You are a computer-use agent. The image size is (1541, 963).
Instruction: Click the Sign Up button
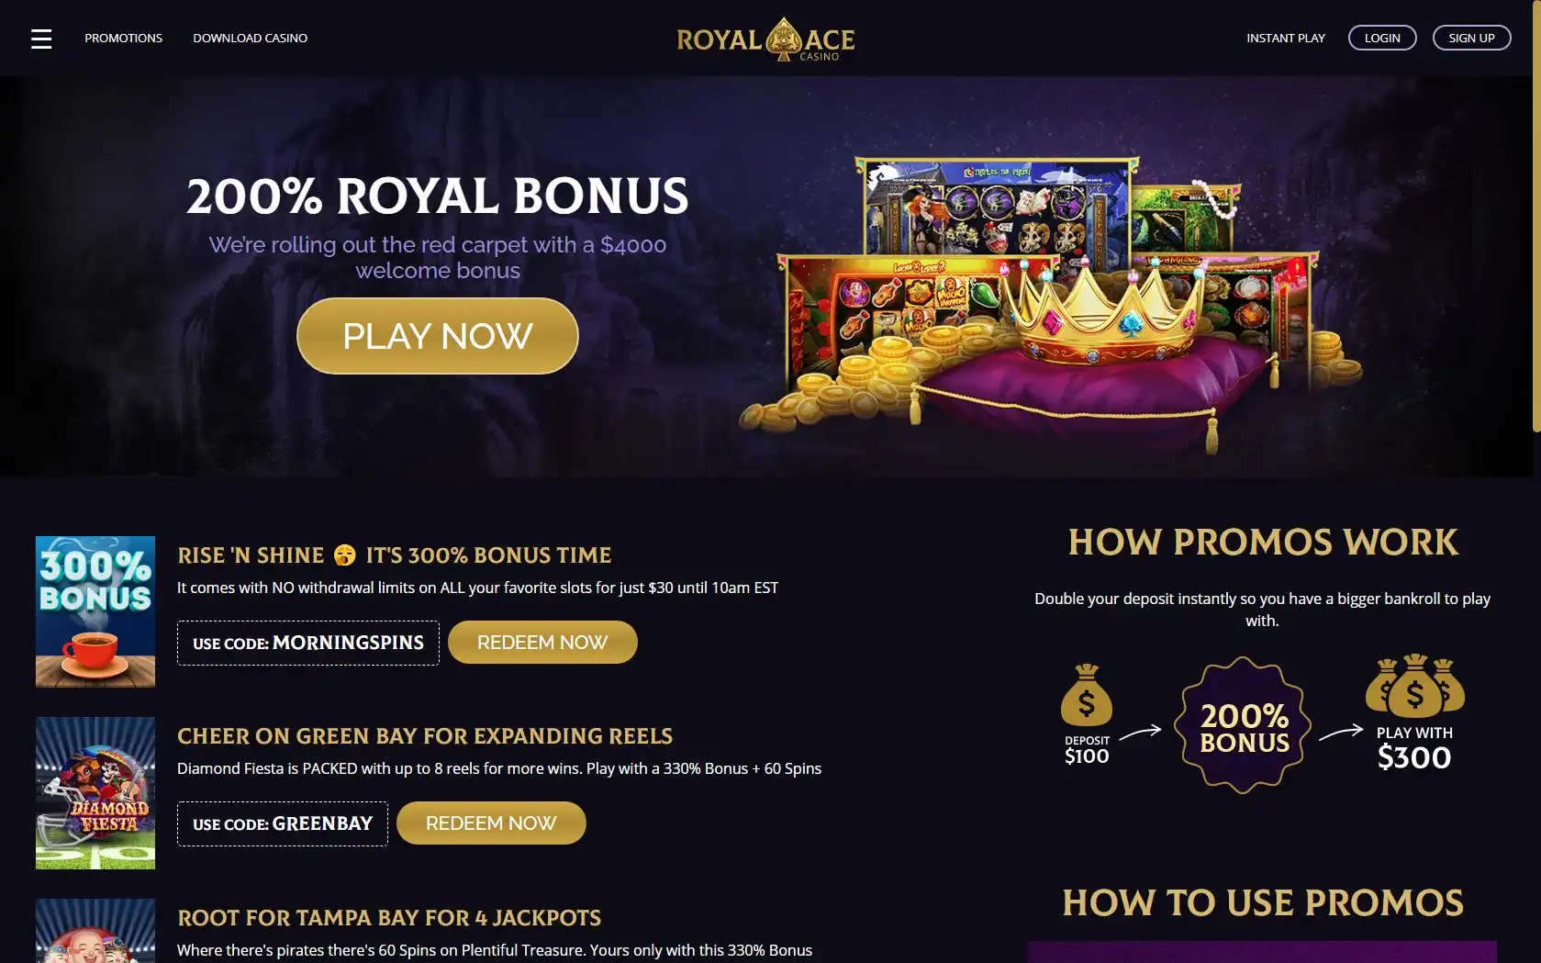pos(1472,38)
